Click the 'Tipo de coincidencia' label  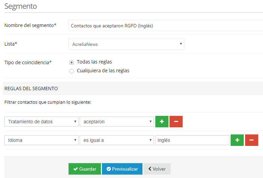point(28,62)
